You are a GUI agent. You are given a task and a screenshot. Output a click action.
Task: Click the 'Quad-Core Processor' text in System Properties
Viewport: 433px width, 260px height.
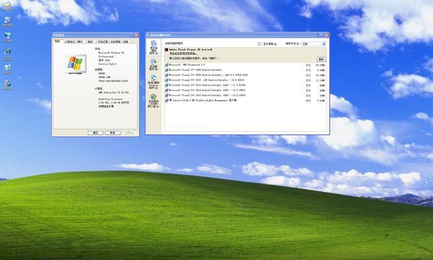coord(110,99)
